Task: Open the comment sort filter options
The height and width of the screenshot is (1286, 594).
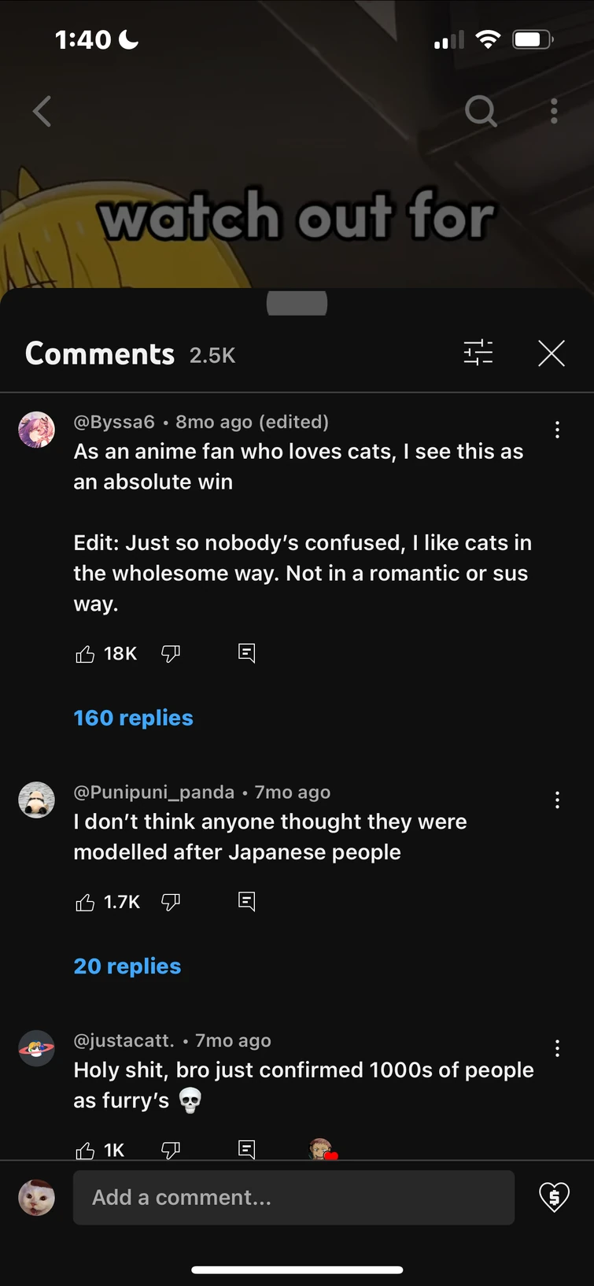Action: pos(478,353)
